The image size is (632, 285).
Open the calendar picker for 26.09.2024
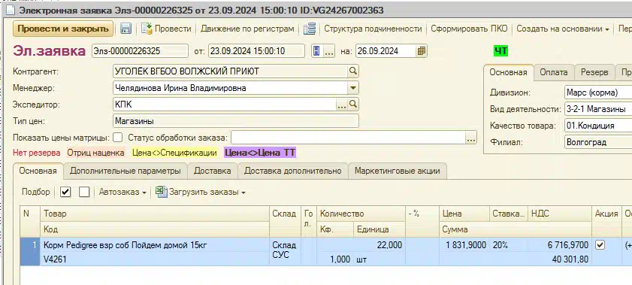pos(421,51)
